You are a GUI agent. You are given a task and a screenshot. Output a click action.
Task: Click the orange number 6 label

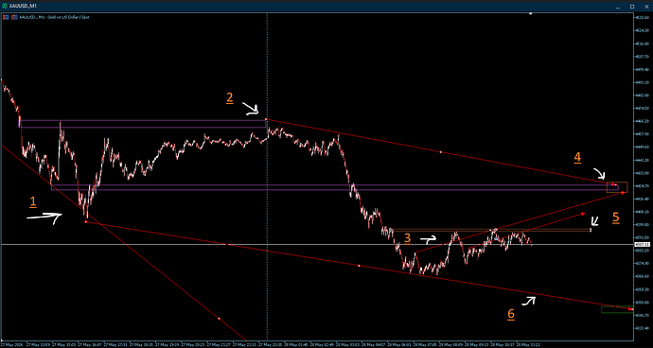tap(511, 314)
